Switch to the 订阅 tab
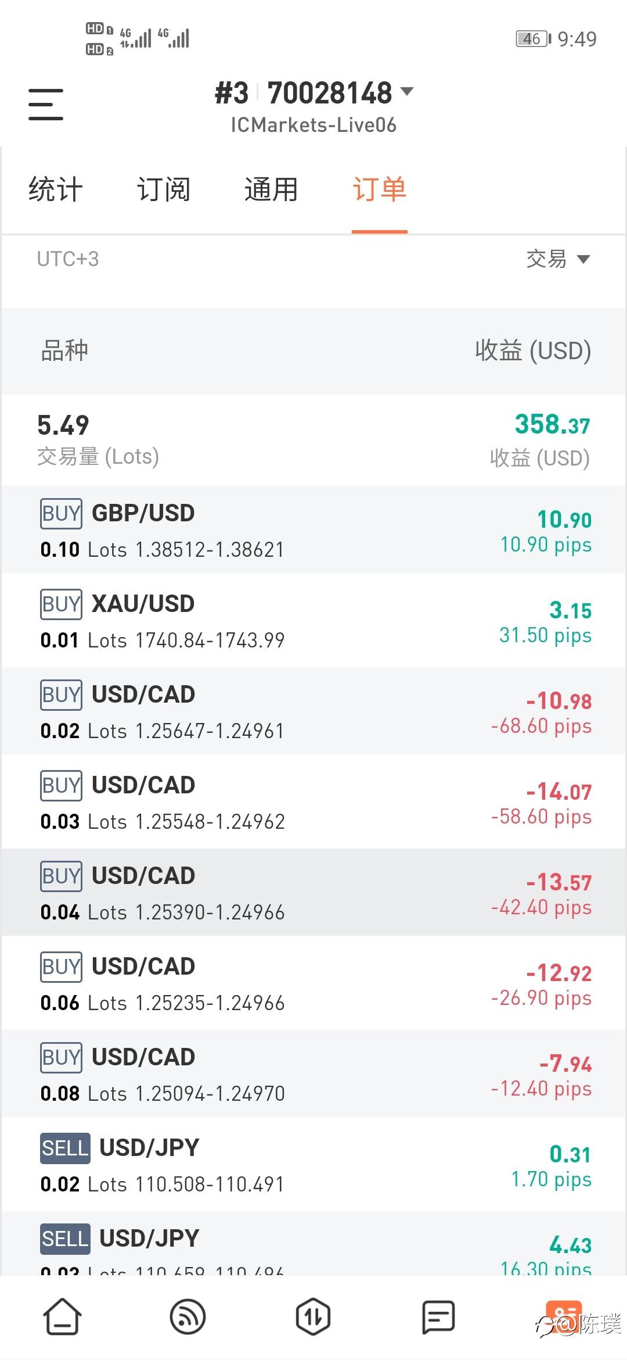 click(x=163, y=190)
